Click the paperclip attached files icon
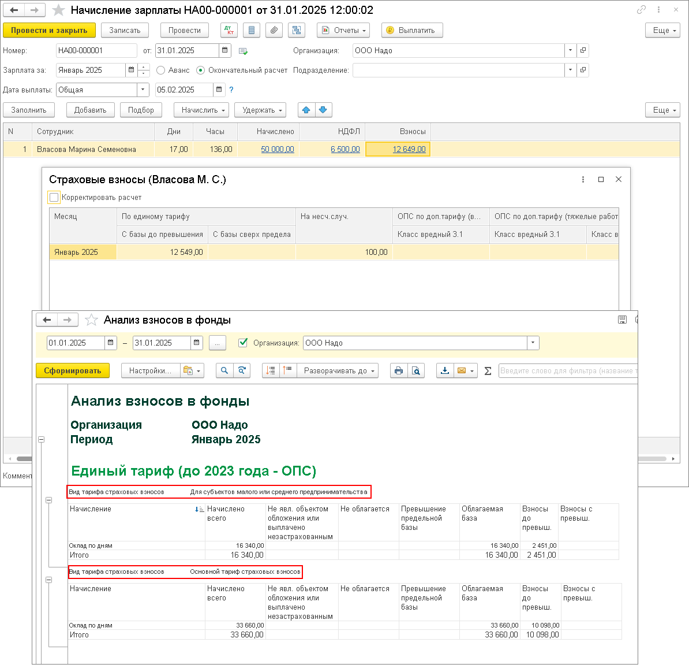The height and width of the screenshot is (668, 689). tap(274, 31)
